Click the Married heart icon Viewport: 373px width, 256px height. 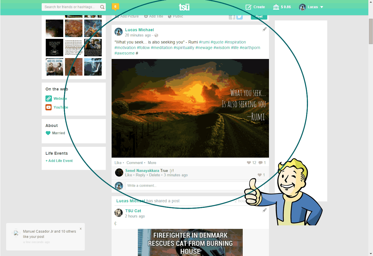pos(48,133)
